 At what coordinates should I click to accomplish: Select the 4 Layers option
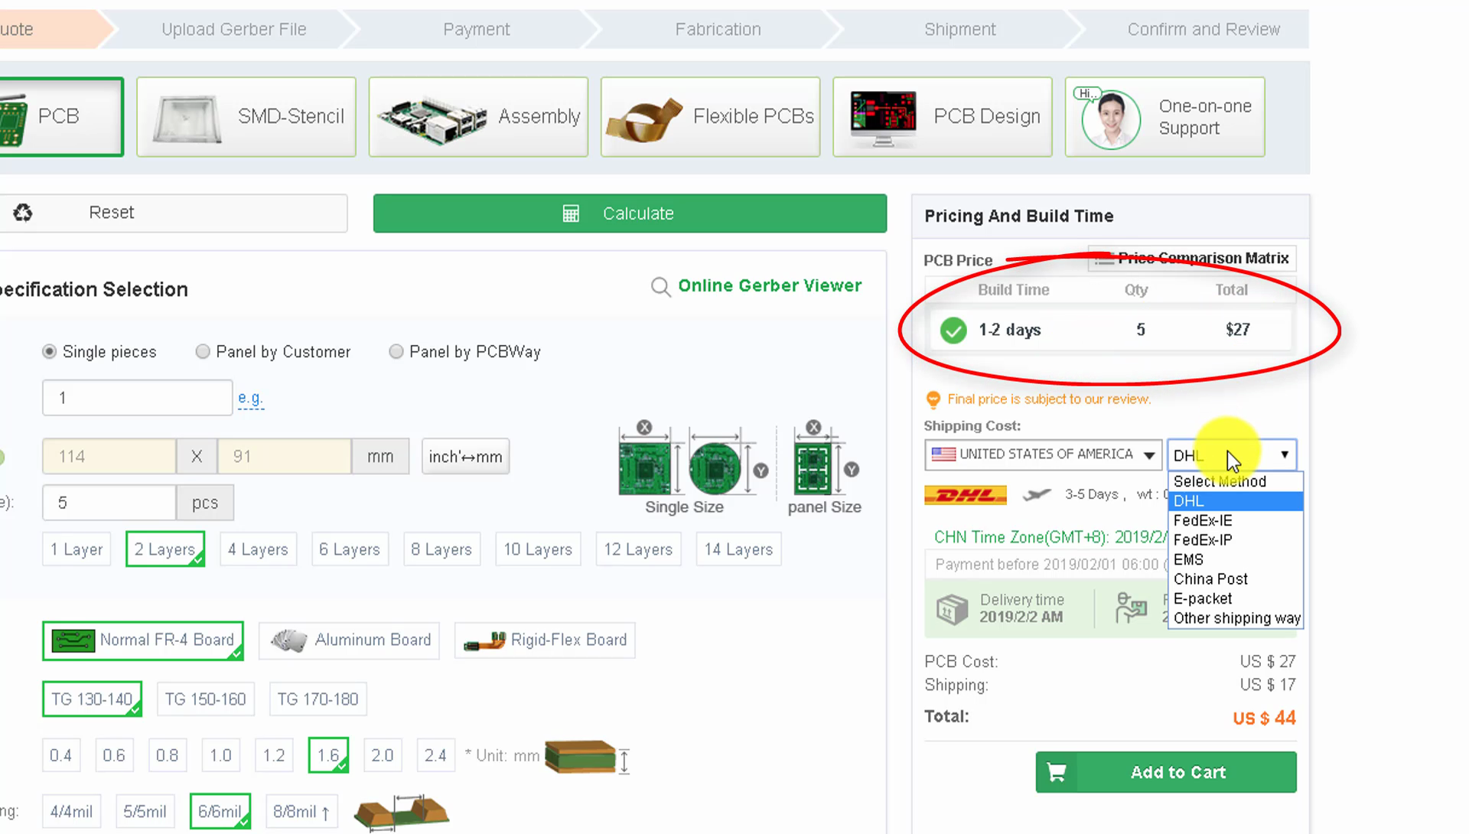[258, 549]
